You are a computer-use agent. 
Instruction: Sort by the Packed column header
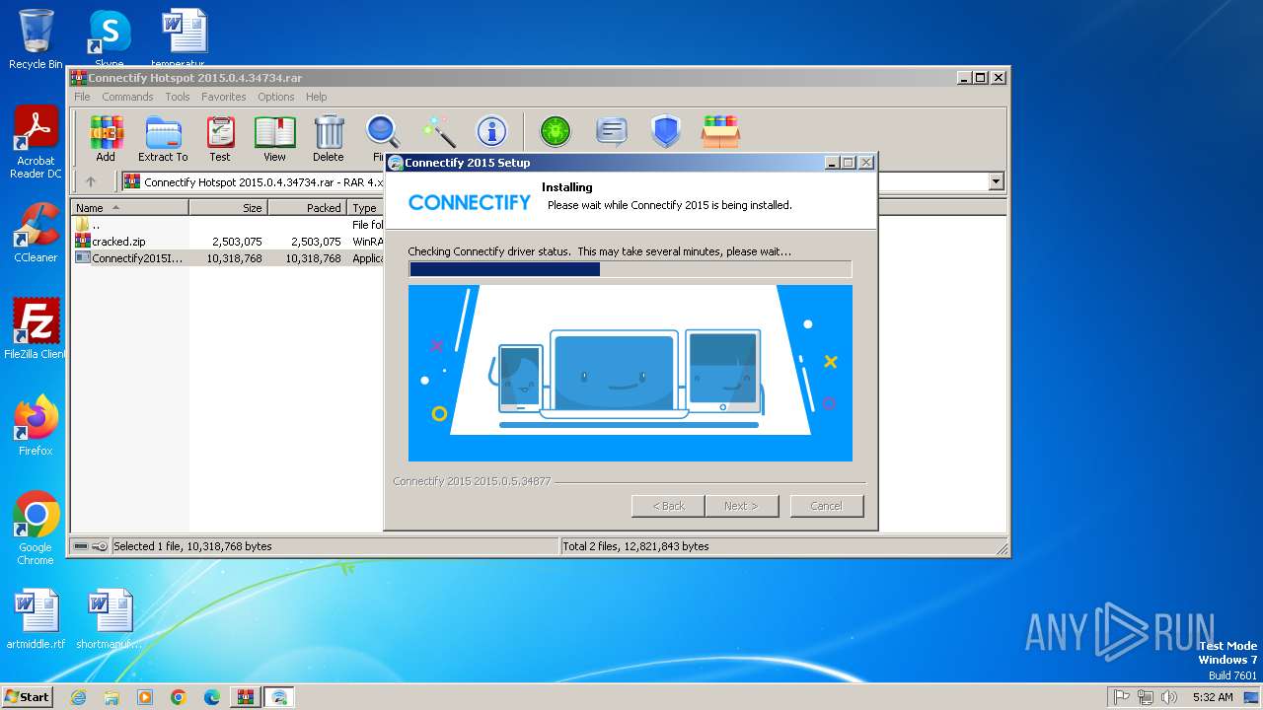pyautogui.click(x=307, y=208)
